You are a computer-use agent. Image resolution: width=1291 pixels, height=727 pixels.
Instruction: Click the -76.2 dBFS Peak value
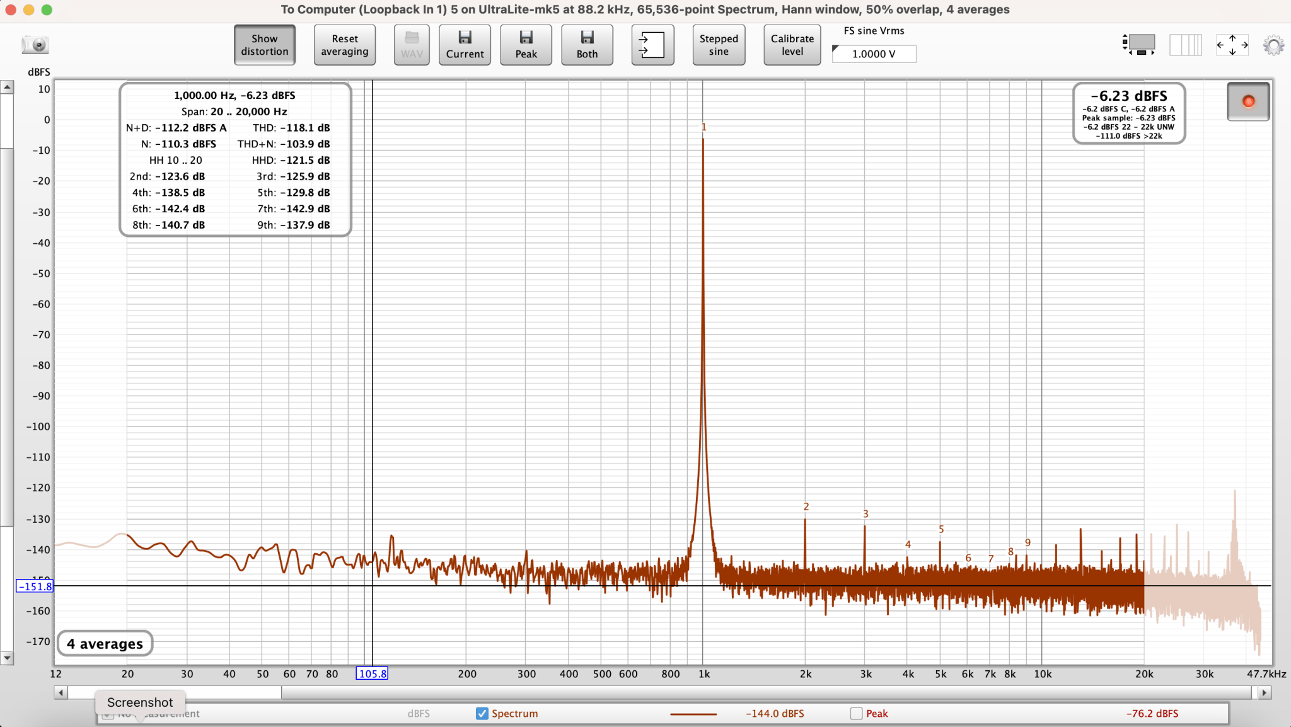coord(1152,714)
